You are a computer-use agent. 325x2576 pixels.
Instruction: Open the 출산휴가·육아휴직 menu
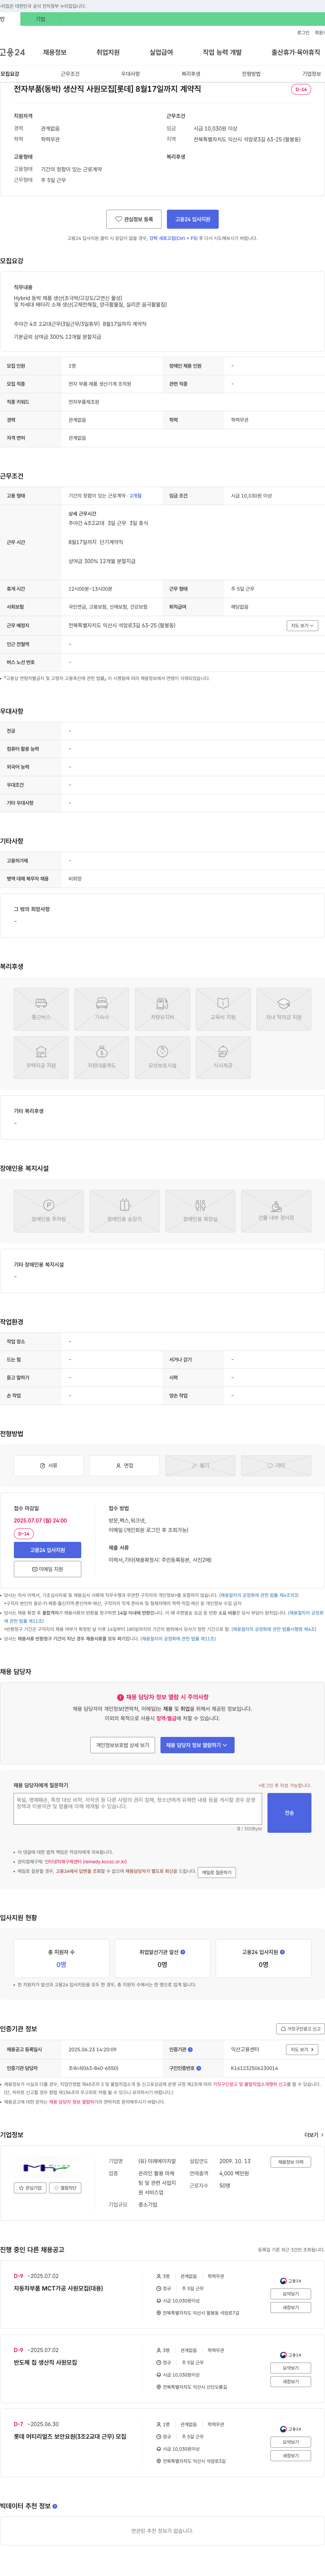point(296,52)
